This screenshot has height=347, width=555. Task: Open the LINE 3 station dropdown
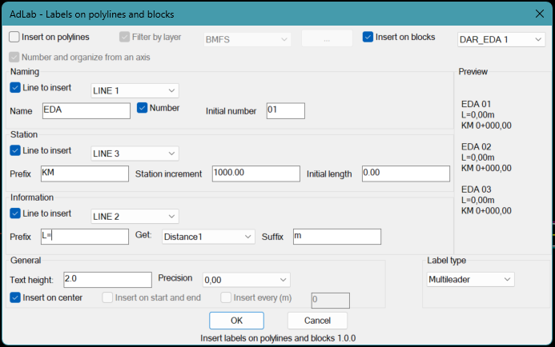(x=135, y=153)
